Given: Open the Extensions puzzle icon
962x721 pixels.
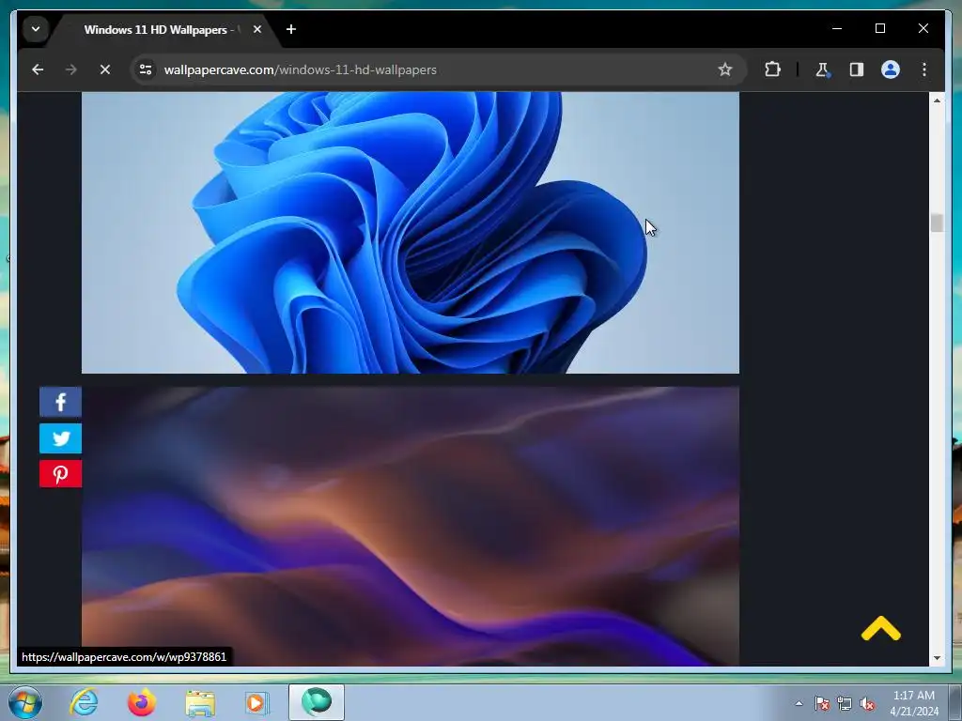Looking at the screenshot, I should click(x=772, y=69).
